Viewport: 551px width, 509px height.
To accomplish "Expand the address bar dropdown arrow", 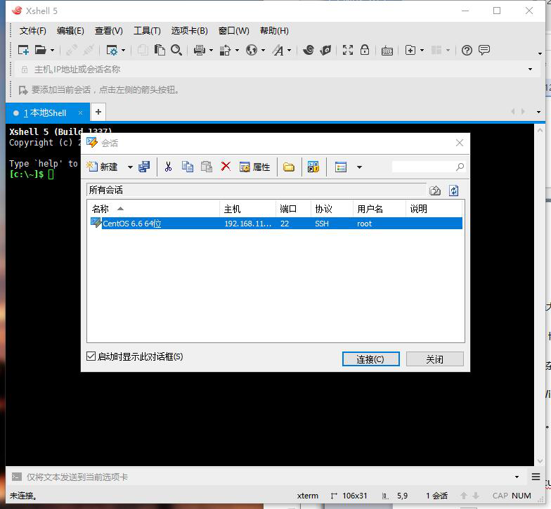I will point(530,69).
